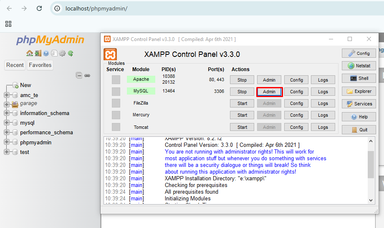Open browser apps grid icon

[8, 24]
